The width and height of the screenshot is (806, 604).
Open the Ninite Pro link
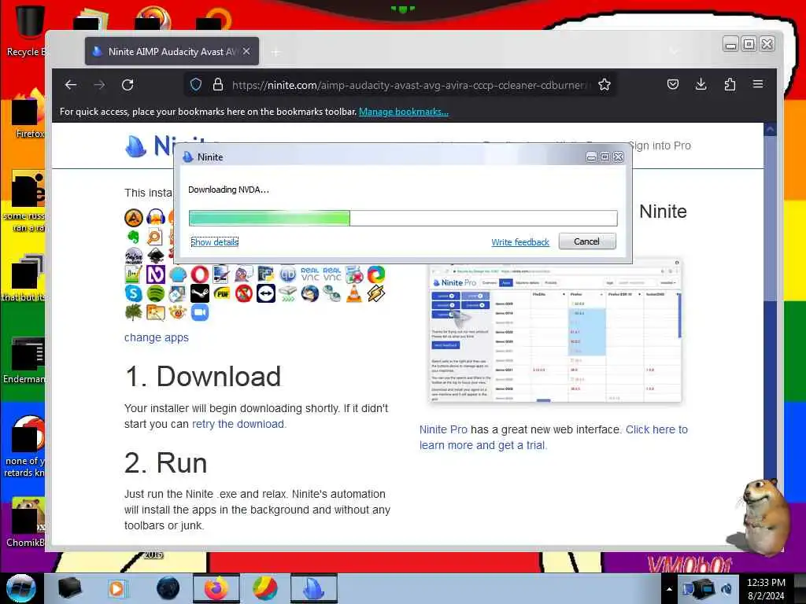443,429
